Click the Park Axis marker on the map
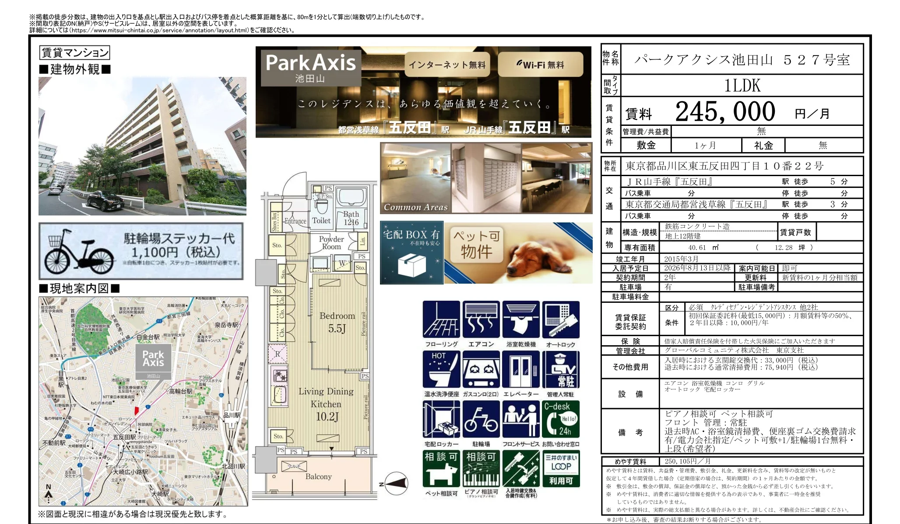Image resolution: width=900 pixels, height=524 pixels. (x=153, y=363)
